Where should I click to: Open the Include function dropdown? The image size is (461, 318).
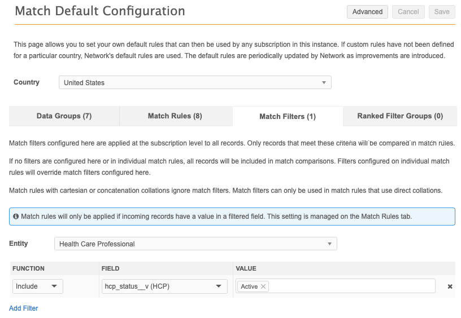pos(37,286)
